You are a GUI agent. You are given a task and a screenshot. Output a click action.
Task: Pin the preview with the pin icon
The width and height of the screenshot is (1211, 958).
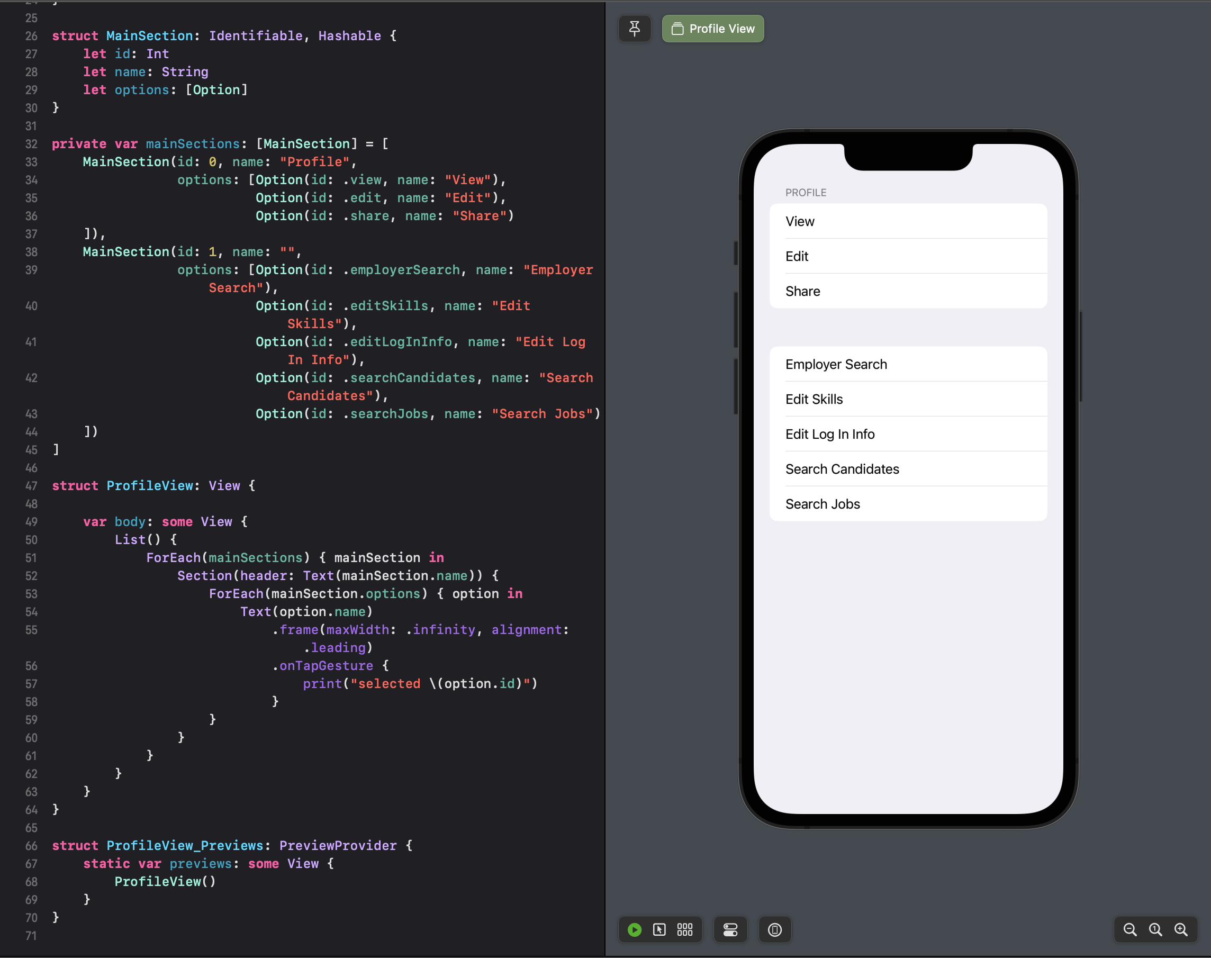(x=635, y=29)
